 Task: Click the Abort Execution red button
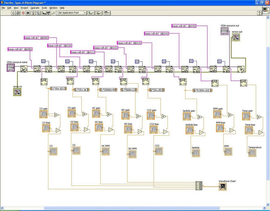(x=23, y=13)
